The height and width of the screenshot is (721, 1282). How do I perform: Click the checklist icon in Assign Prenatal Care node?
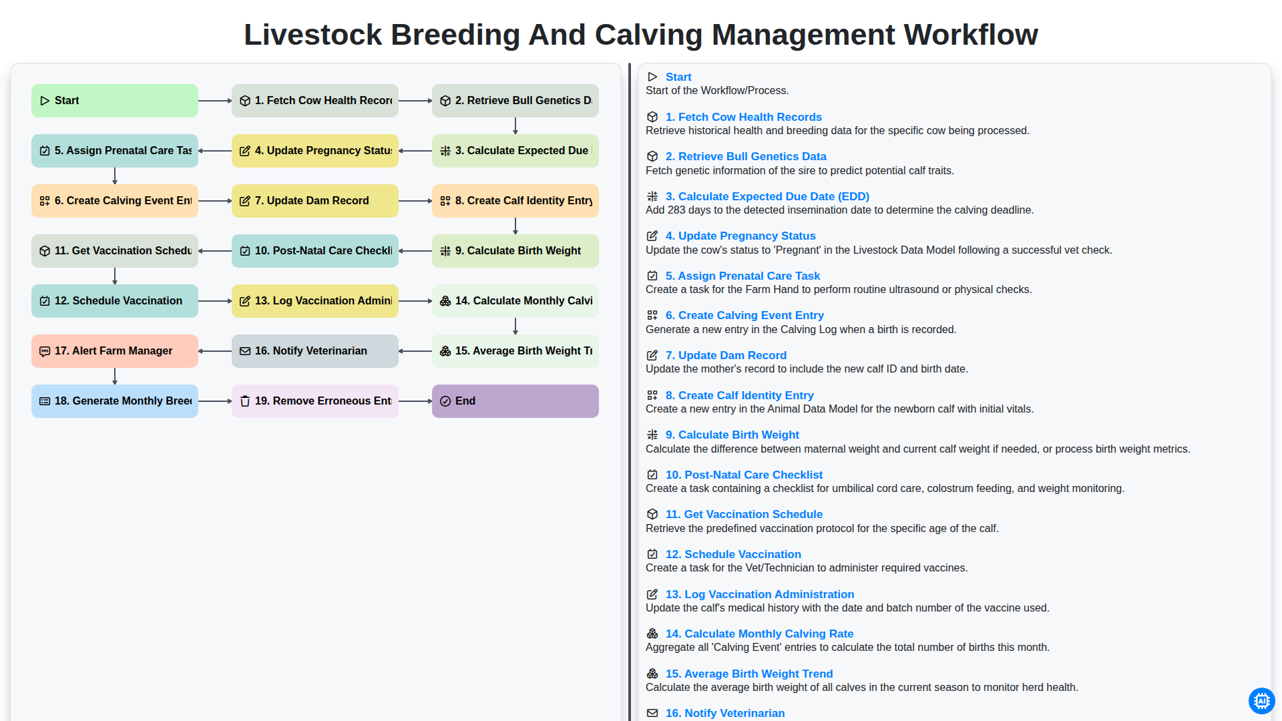tap(45, 151)
